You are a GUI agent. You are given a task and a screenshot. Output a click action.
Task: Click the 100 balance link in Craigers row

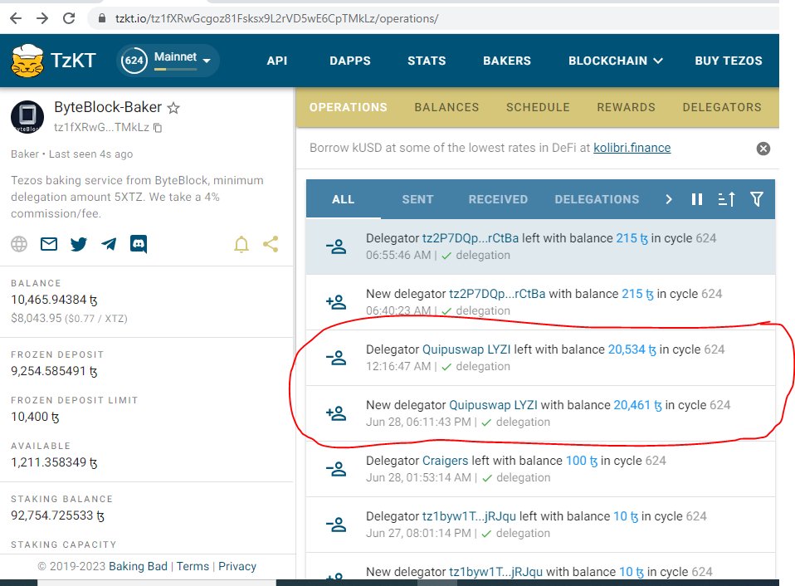(582, 461)
